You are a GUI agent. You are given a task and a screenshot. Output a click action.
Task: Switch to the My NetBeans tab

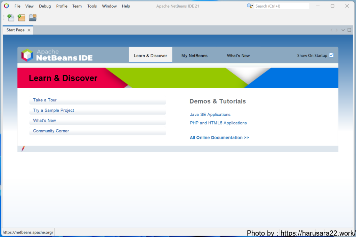(194, 56)
